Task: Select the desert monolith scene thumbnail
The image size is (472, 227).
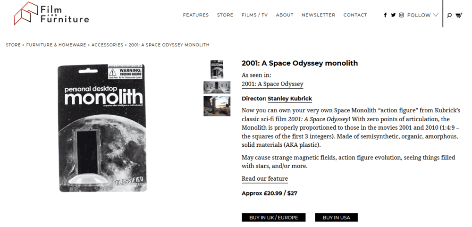Action: [x=217, y=106]
